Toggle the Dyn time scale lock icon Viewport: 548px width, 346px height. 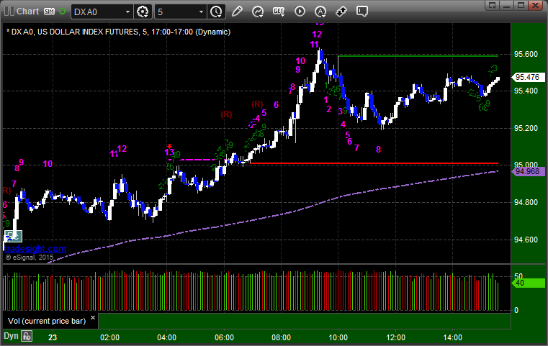(x=27, y=337)
